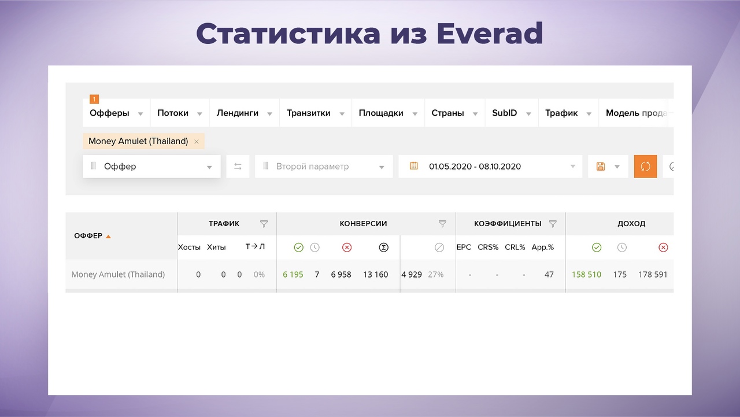The image size is (740, 417).
Task: Click the Трафик column filter funnel
Action: pyautogui.click(x=264, y=224)
